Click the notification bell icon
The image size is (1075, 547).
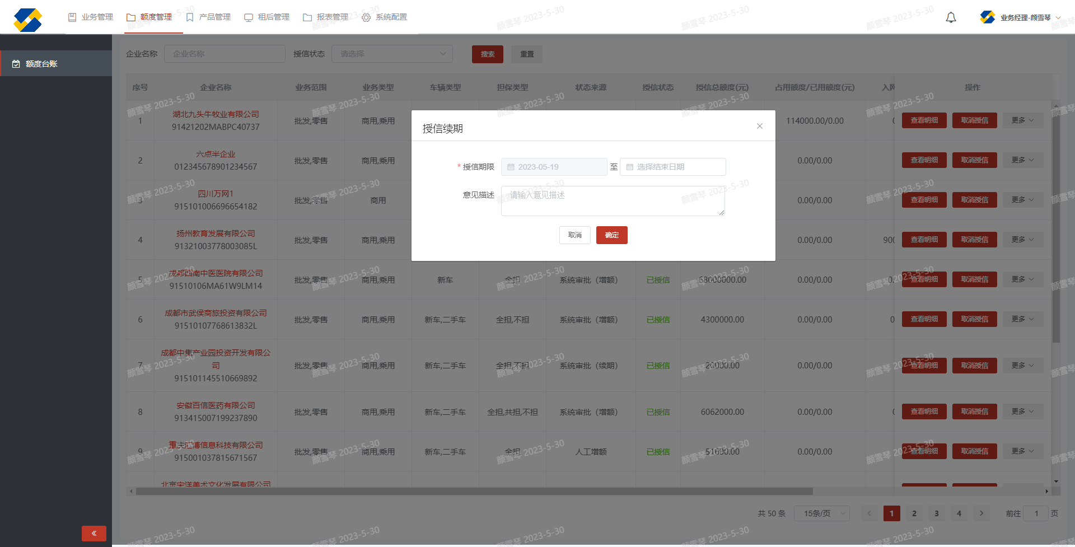click(x=951, y=18)
